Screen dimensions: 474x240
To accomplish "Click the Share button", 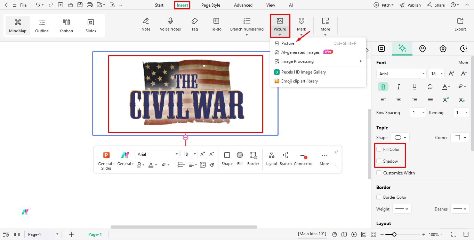I will pyautogui.click(x=436, y=5).
